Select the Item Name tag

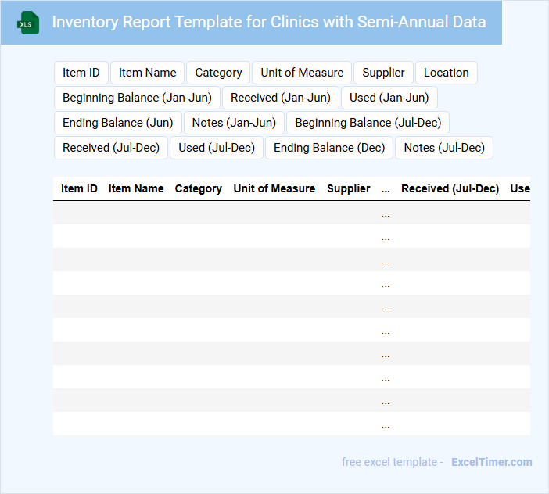[x=148, y=73]
